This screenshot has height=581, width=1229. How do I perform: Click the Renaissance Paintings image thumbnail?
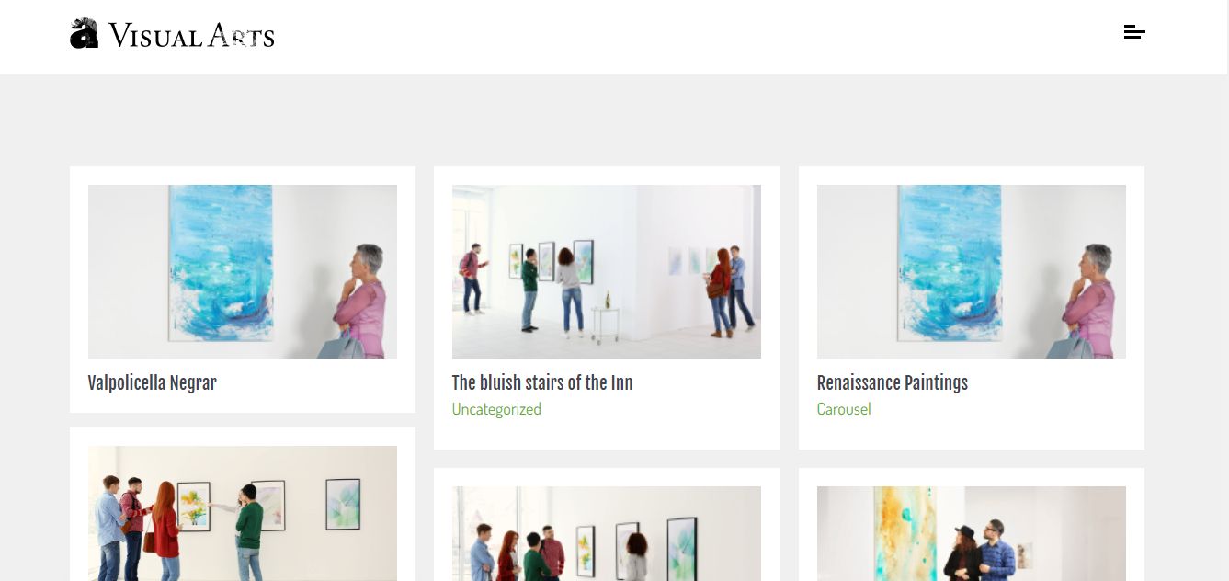click(x=972, y=271)
